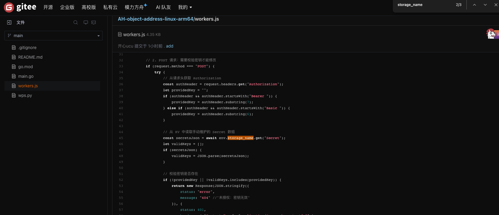
Task: Go to next search match arrow
Action: (x=485, y=5)
